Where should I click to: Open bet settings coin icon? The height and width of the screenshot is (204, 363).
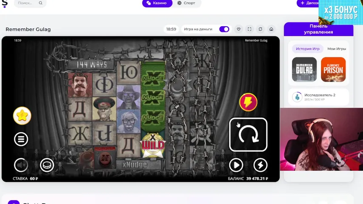[x=47, y=165]
